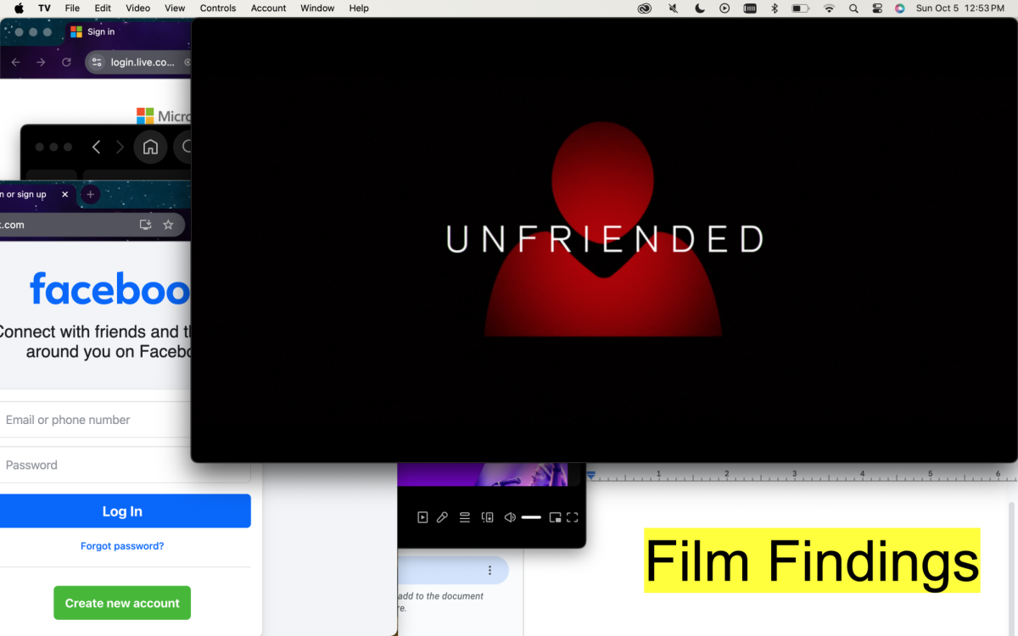Open the Account menu
Image resolution: width=1018 pixels, height=636 pixels.
pos(268,8)
